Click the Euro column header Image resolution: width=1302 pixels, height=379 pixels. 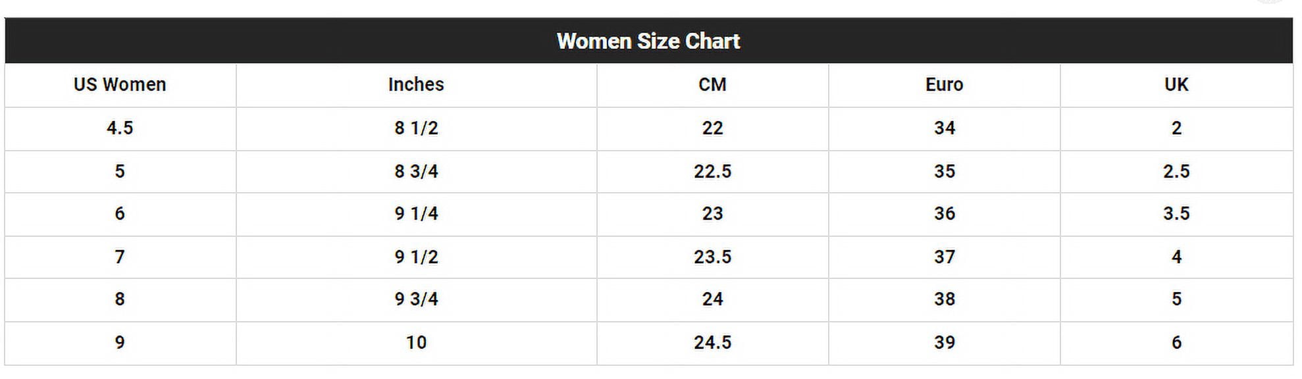[944, 85]
